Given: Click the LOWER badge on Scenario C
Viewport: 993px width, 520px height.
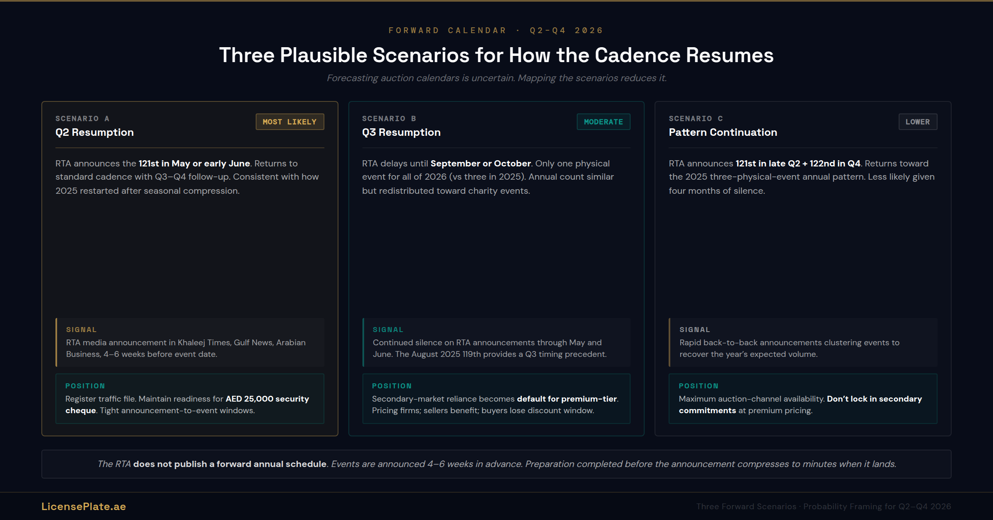Looking at the screenshot, I should (x=918, y=121).
